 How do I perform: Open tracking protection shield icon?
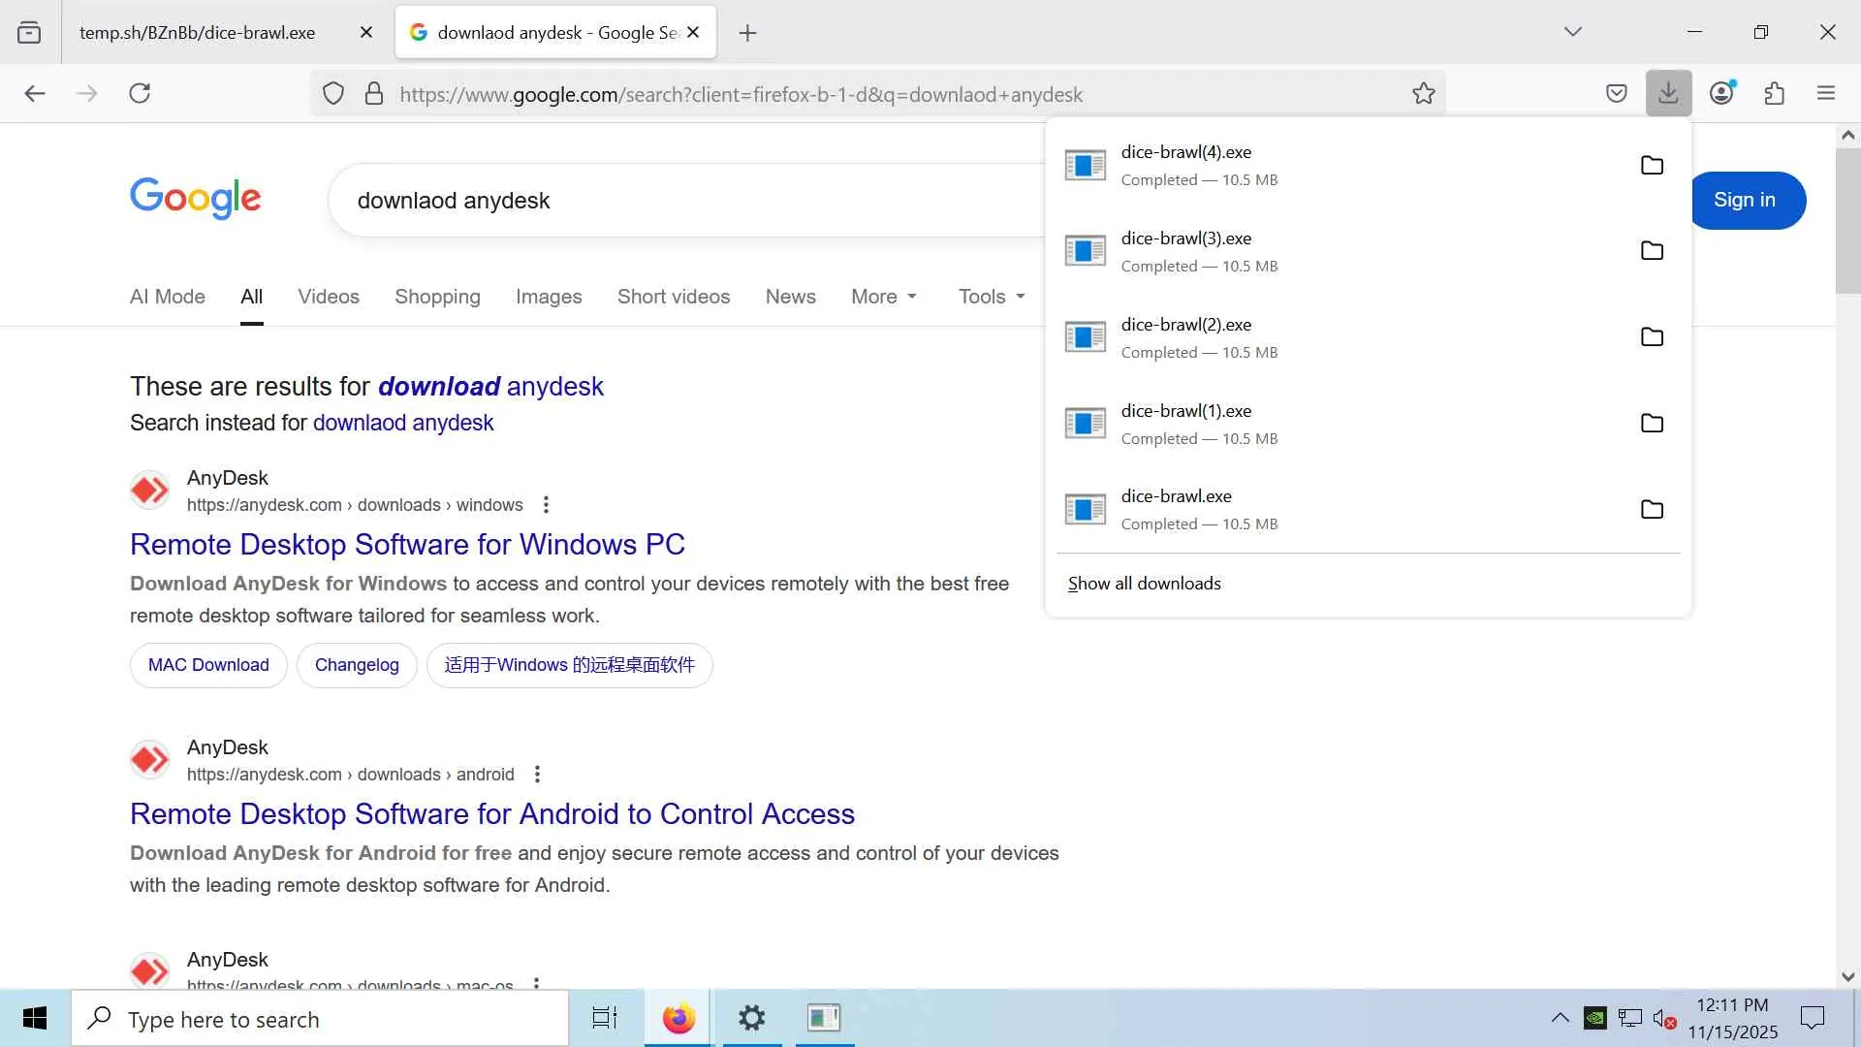click(333, 94)
